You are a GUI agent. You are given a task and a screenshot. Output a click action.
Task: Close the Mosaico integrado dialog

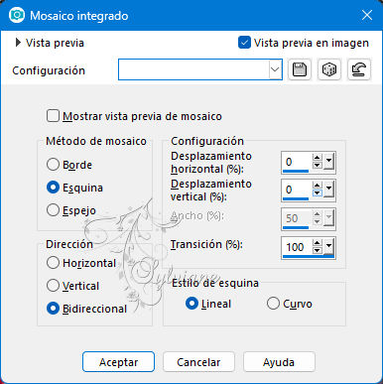[367, 15]
